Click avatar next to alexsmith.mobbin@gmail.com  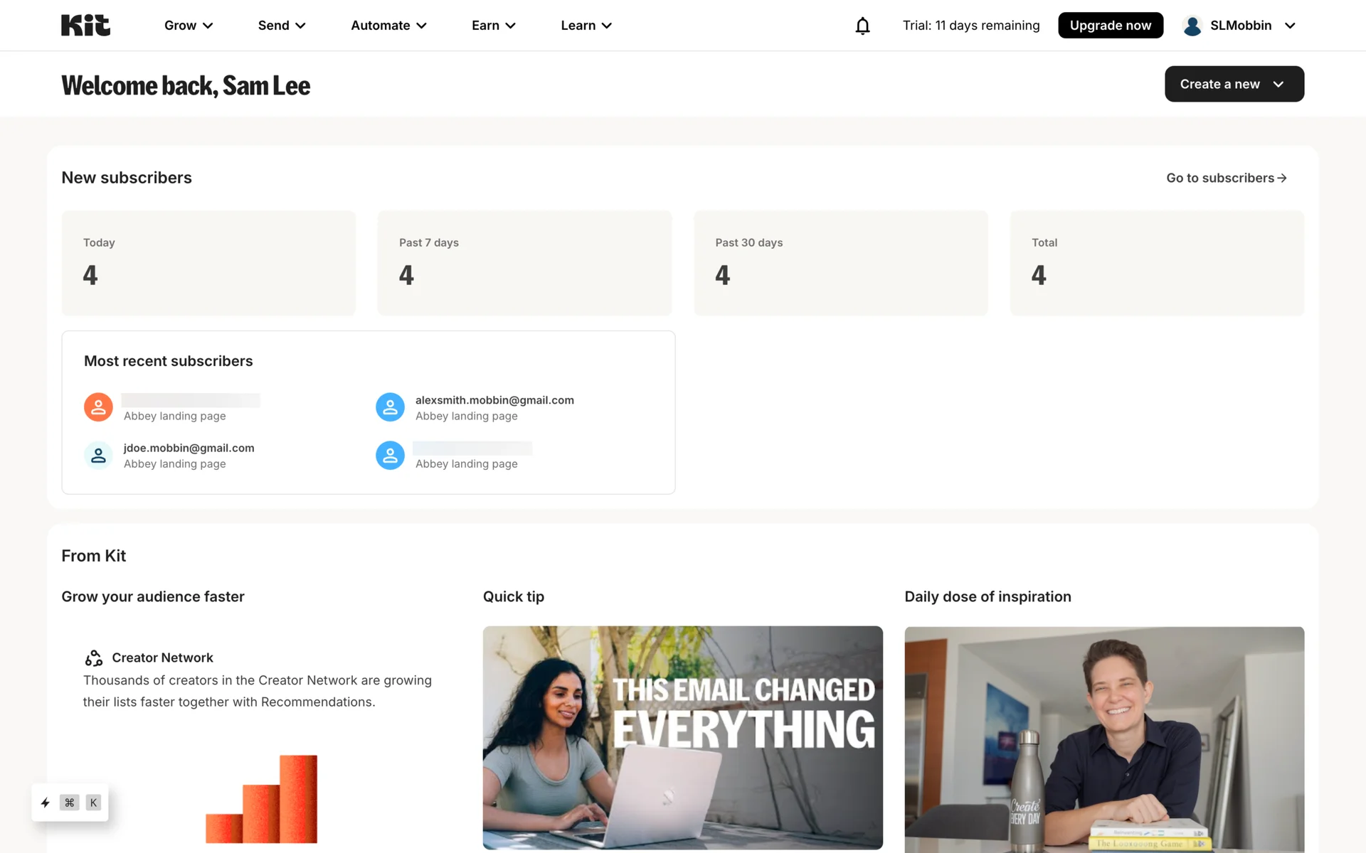click(x=390, y=407)
